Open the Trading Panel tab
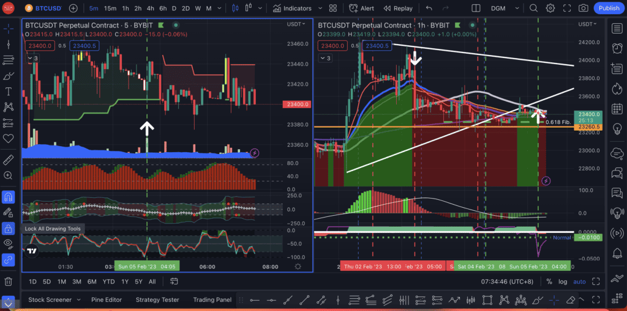The width and height of the screenshot is (627, 311). click(212, 299)
